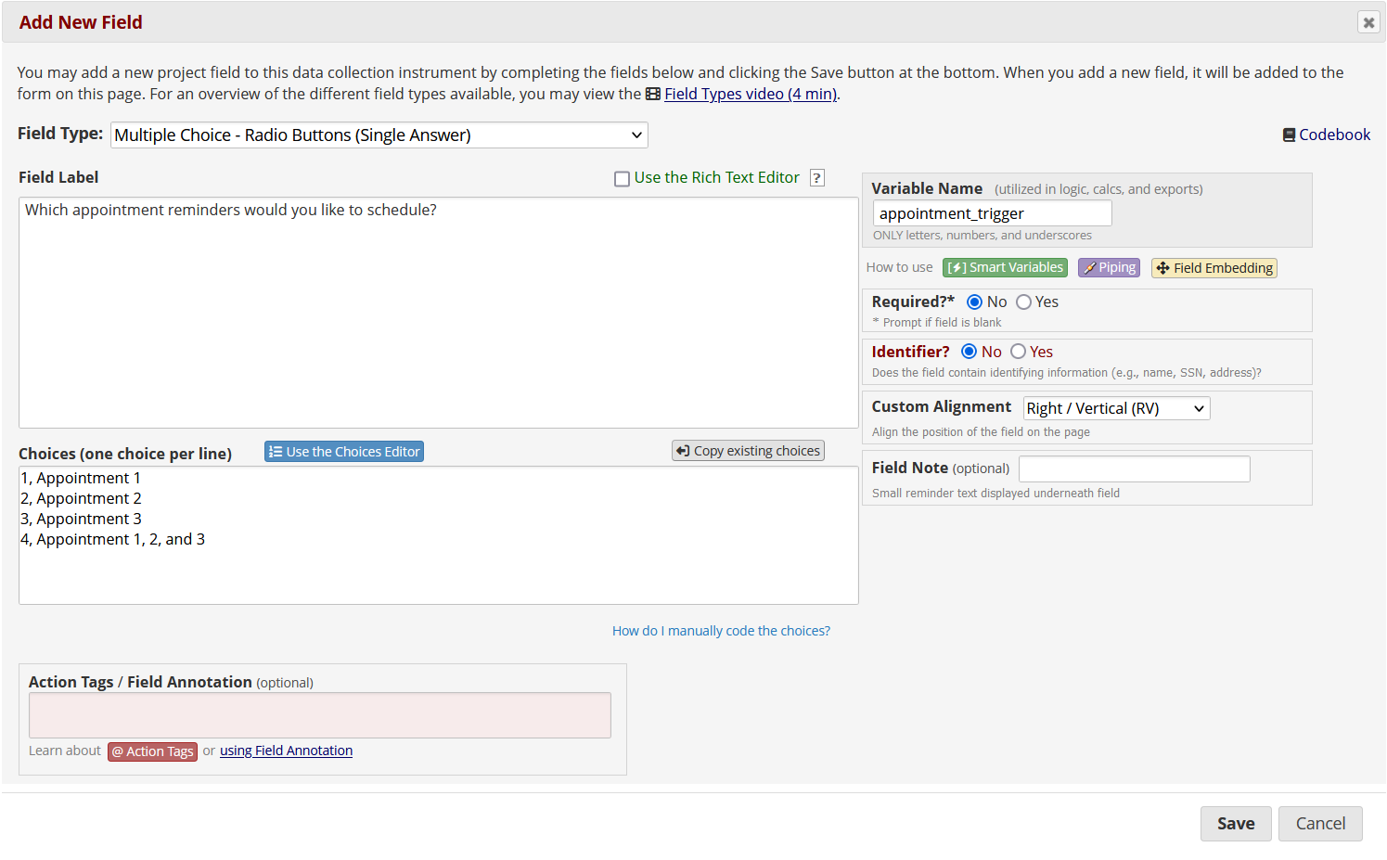
Task: Close the Add New Field dialog
Action: [x=1368, y=22]
